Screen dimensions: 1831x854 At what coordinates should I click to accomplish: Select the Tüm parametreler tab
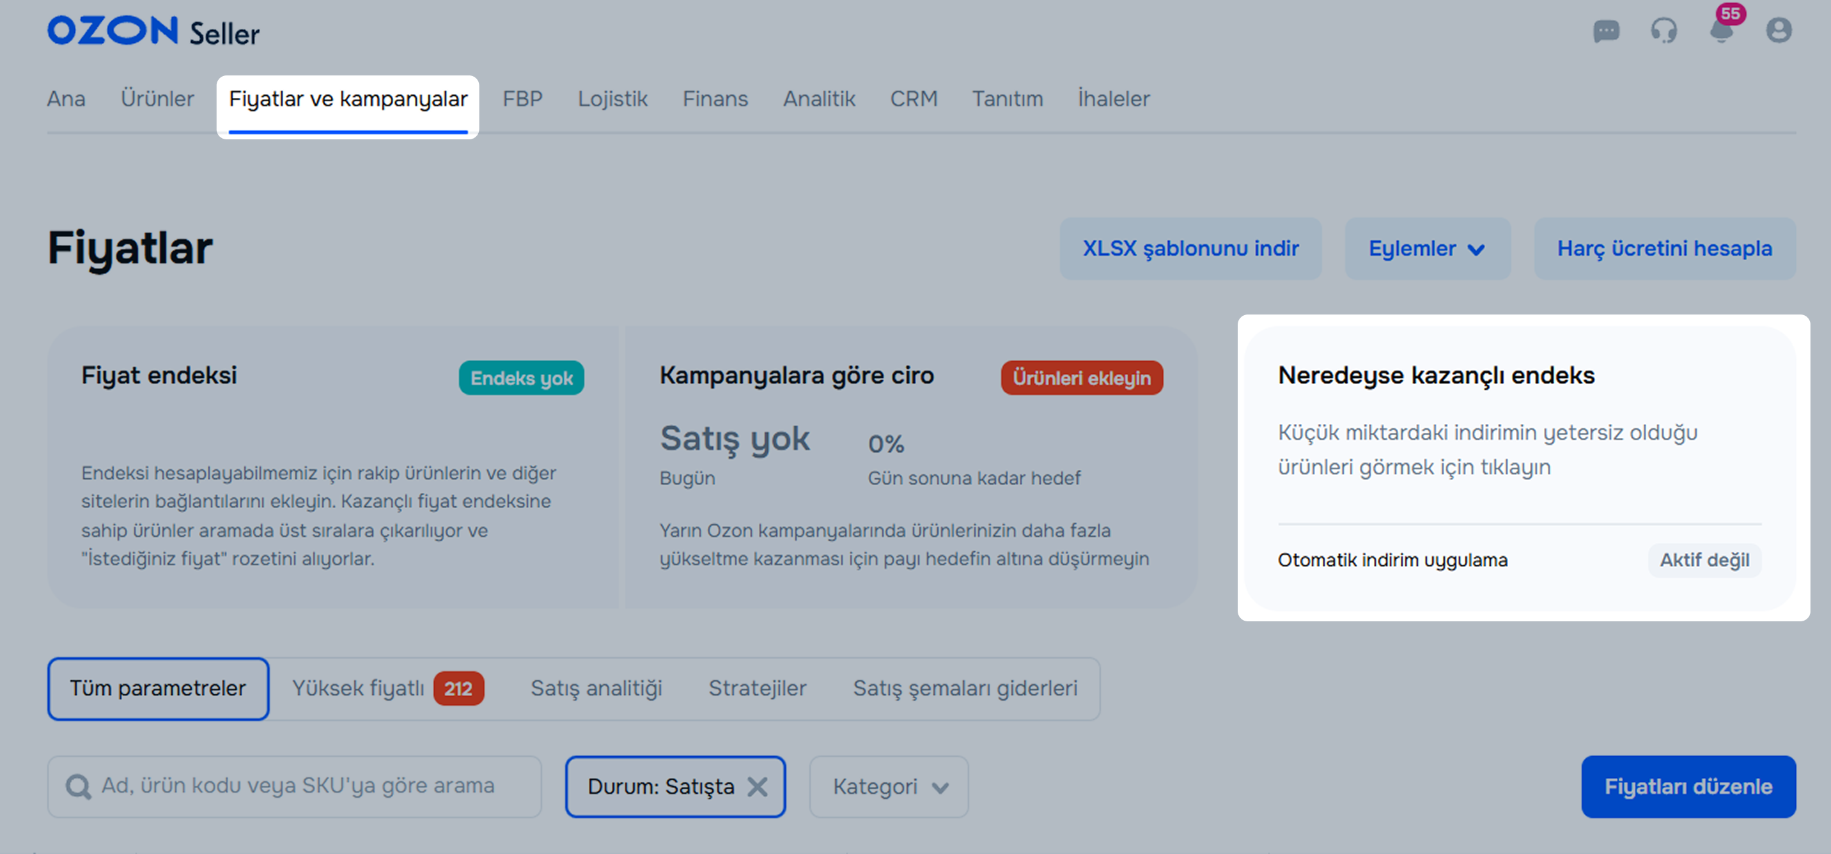pyautogui.click(x=158, y=688)
